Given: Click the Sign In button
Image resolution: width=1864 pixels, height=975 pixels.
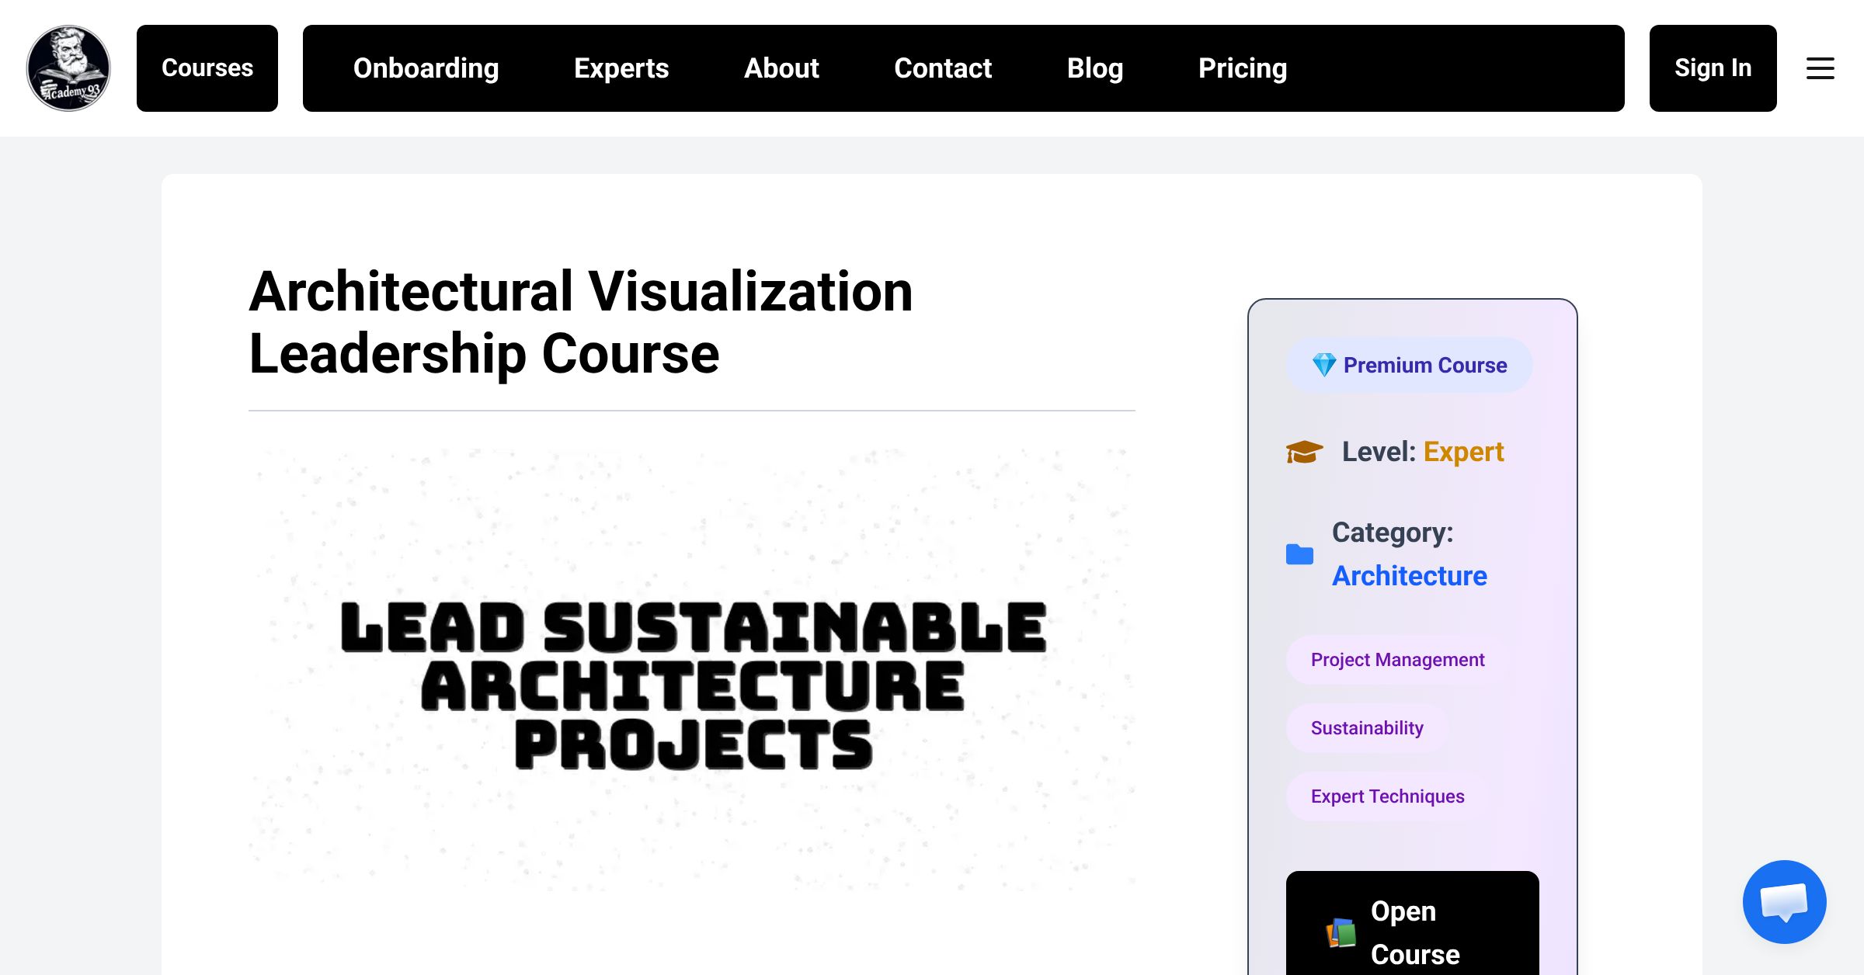Looking at the screenshot, I should coord(1713,68).
